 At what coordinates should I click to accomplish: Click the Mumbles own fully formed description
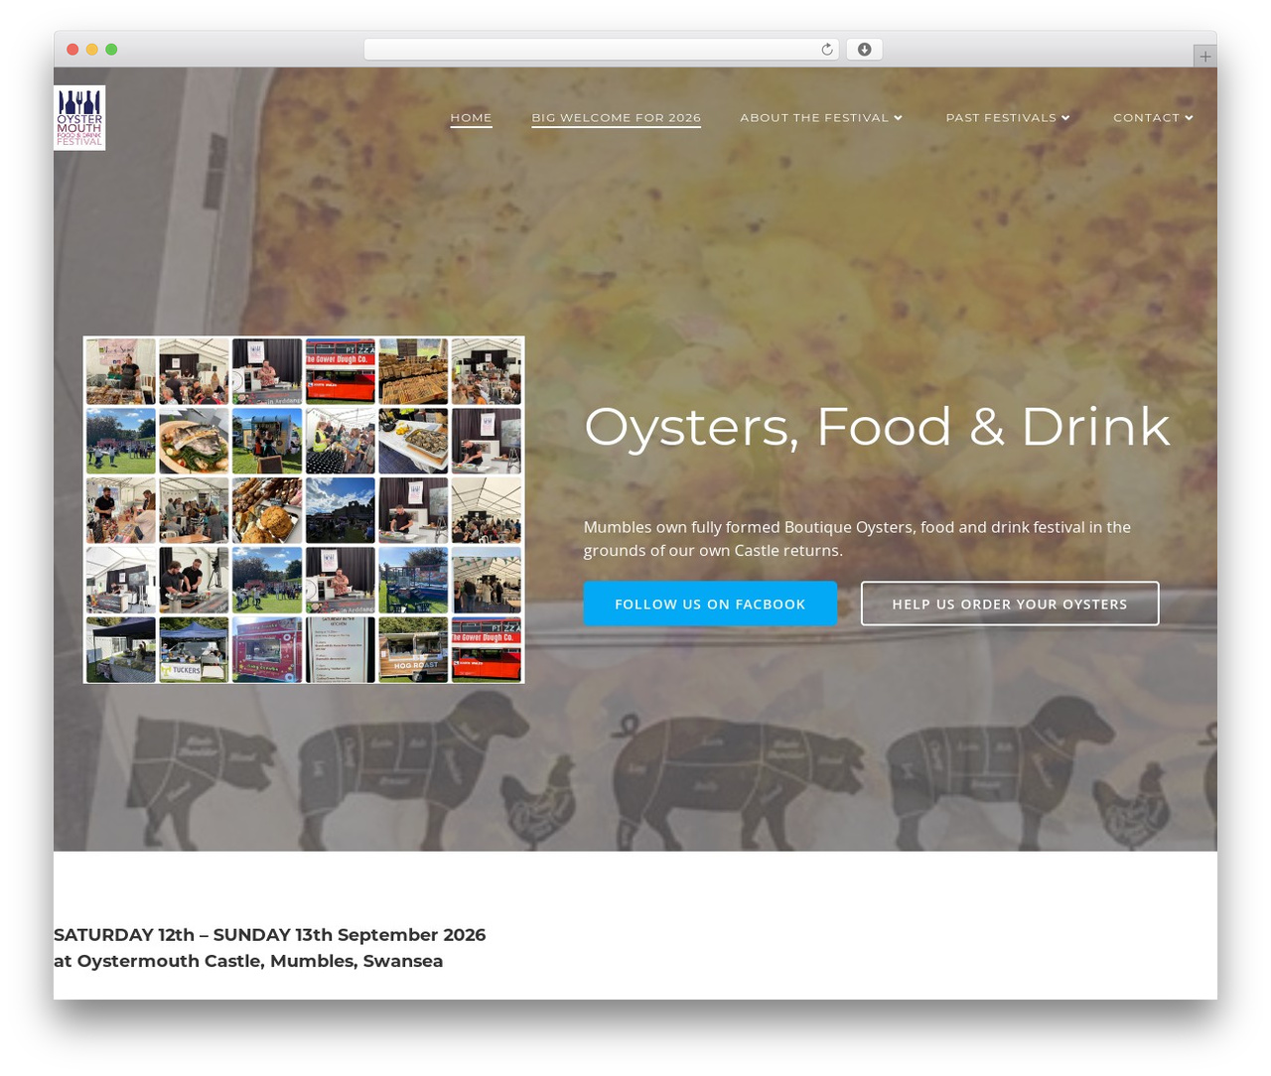click(857, 538)
